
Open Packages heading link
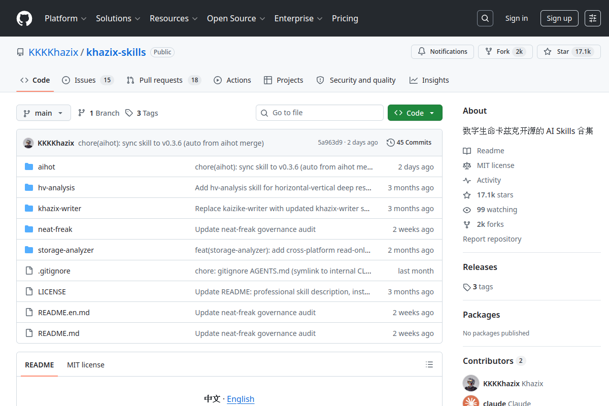click(x=481, y=315)
